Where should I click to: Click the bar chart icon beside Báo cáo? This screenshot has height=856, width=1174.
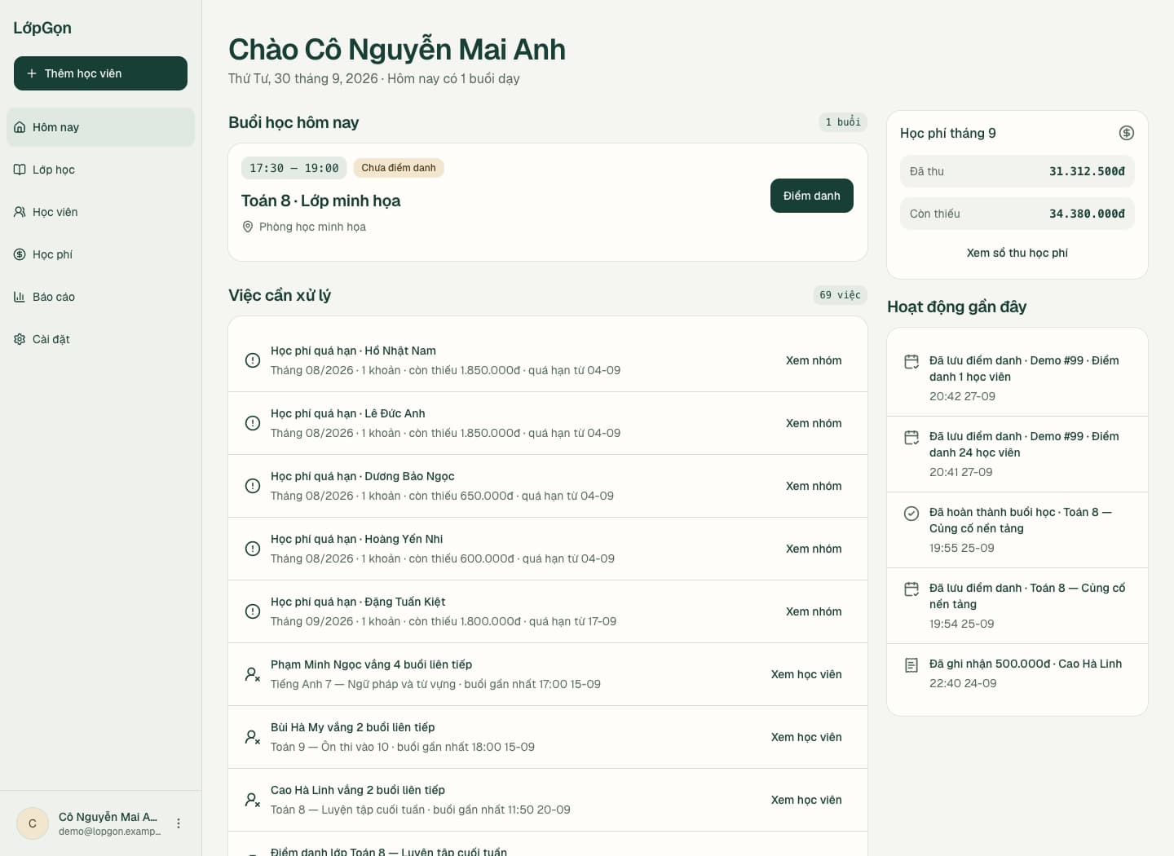20,297
